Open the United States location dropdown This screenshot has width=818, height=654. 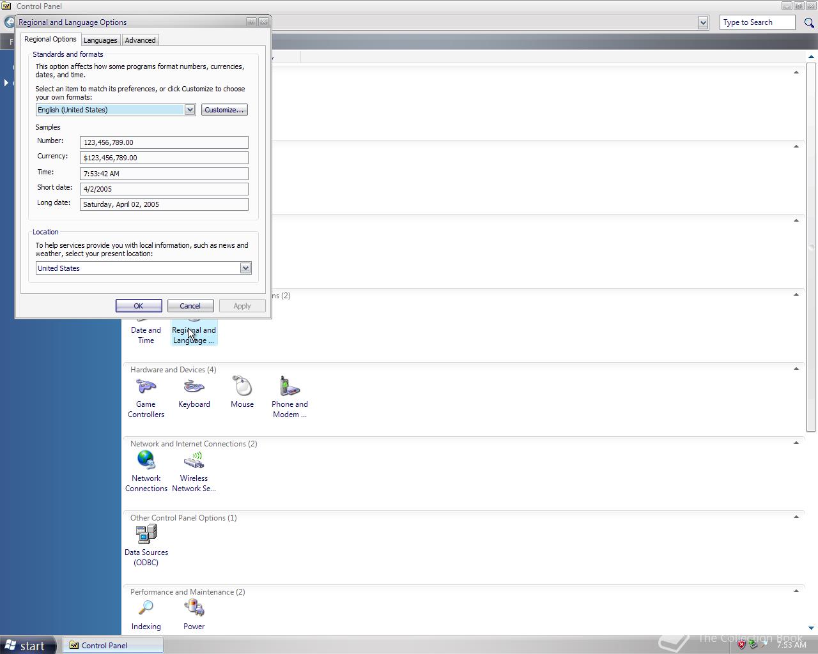[x=245, y=268]
